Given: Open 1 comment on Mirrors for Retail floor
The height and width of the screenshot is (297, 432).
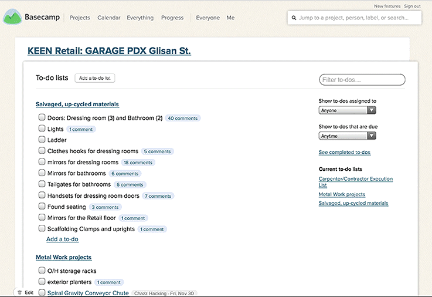Looking at the screenshot, I should (133, 218).
